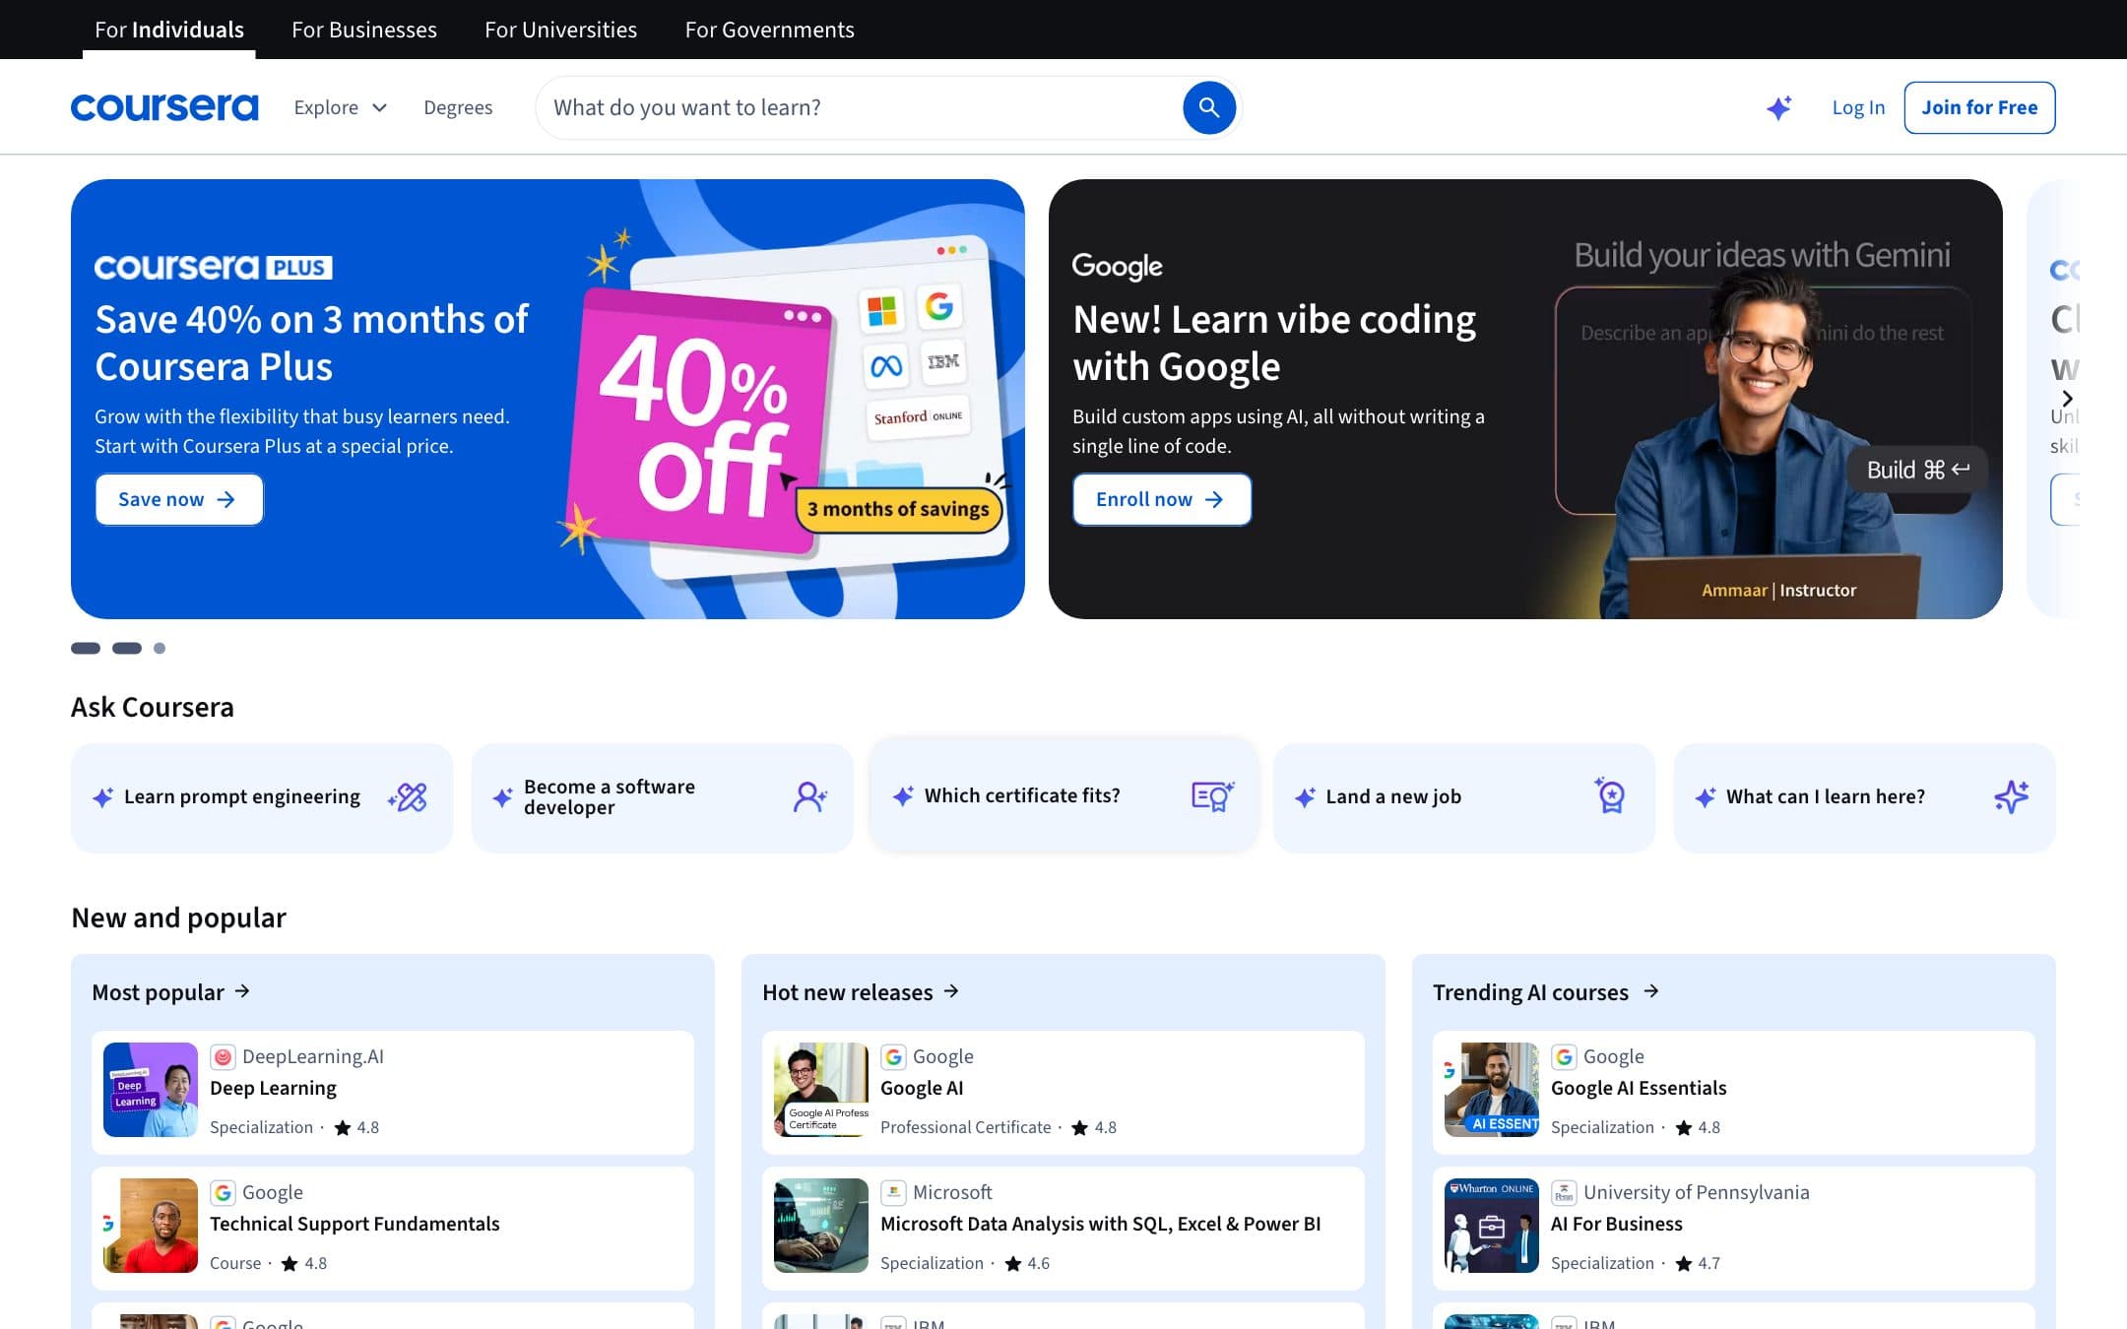Go to the For Governments tab
This screenshot has height=1329, width=2127.
(769, 30)
